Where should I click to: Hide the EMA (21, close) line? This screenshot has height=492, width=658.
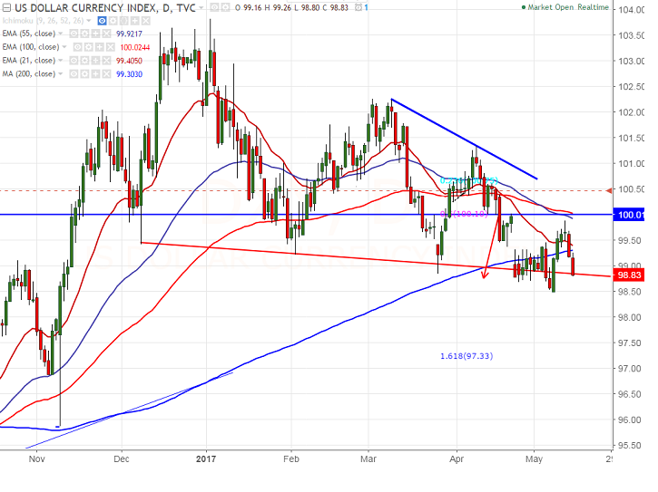(74, 61)
